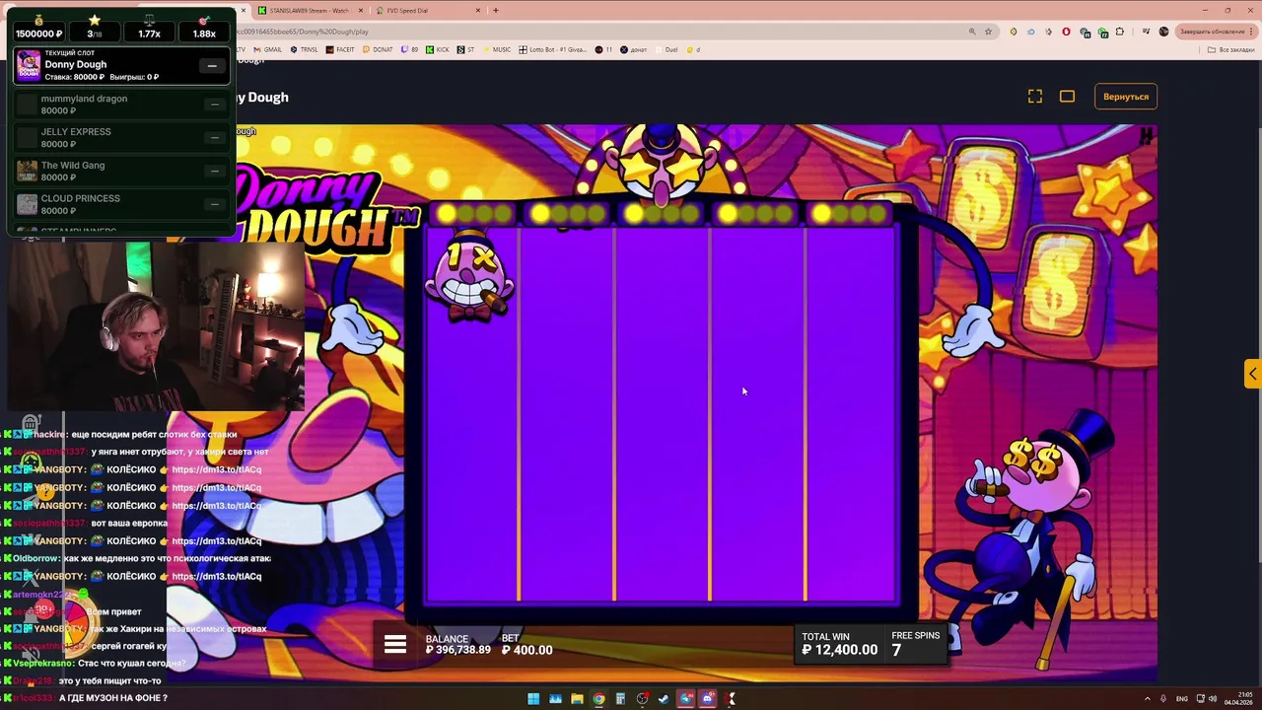Open the slot game hamburger menu
Image resolution: width=1262 pixels, height=710 pixels.
[x=395, y=645]
